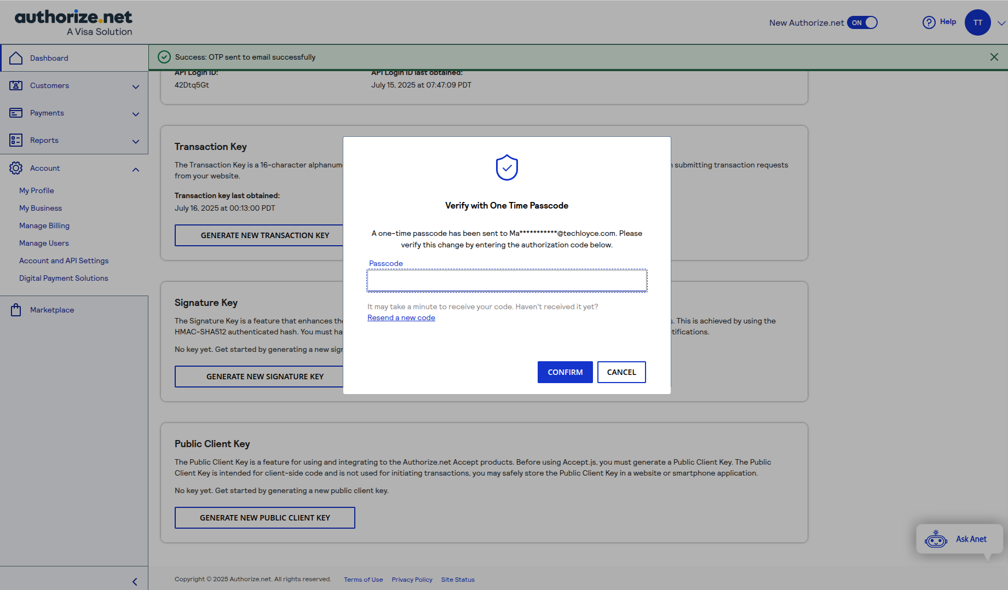Click the Transaction Key heading

[x=211, y=147]
